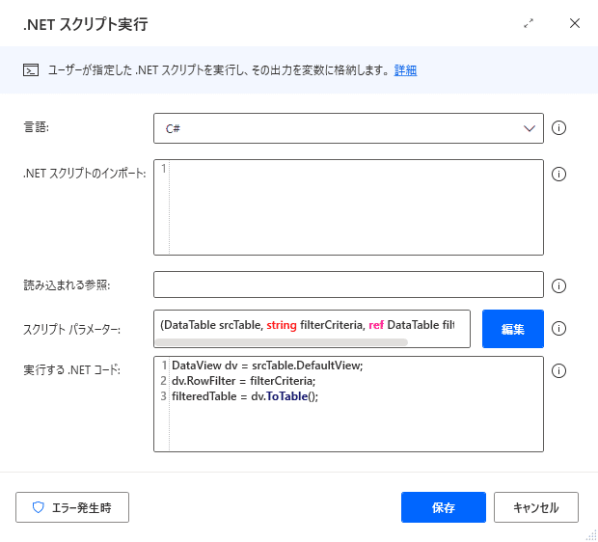This screenshot has height=542, width=598.
Task: Click line 1 'DataView dv = srcTable.DefaultView;'
Action: point(267,366)
